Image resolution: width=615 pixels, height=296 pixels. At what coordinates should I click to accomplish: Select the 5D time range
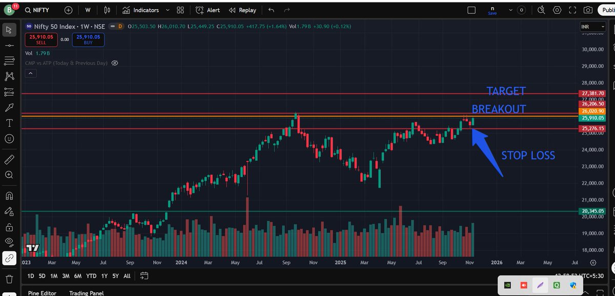point(42,276)
